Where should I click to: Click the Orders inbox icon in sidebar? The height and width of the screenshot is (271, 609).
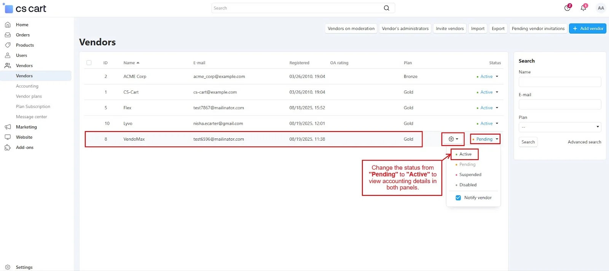point(8,35)
